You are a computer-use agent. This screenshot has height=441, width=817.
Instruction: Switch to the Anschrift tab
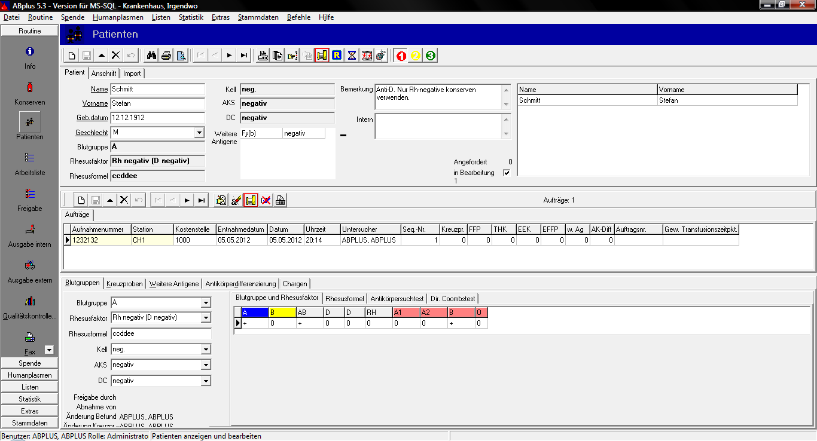tap(103, 73)
